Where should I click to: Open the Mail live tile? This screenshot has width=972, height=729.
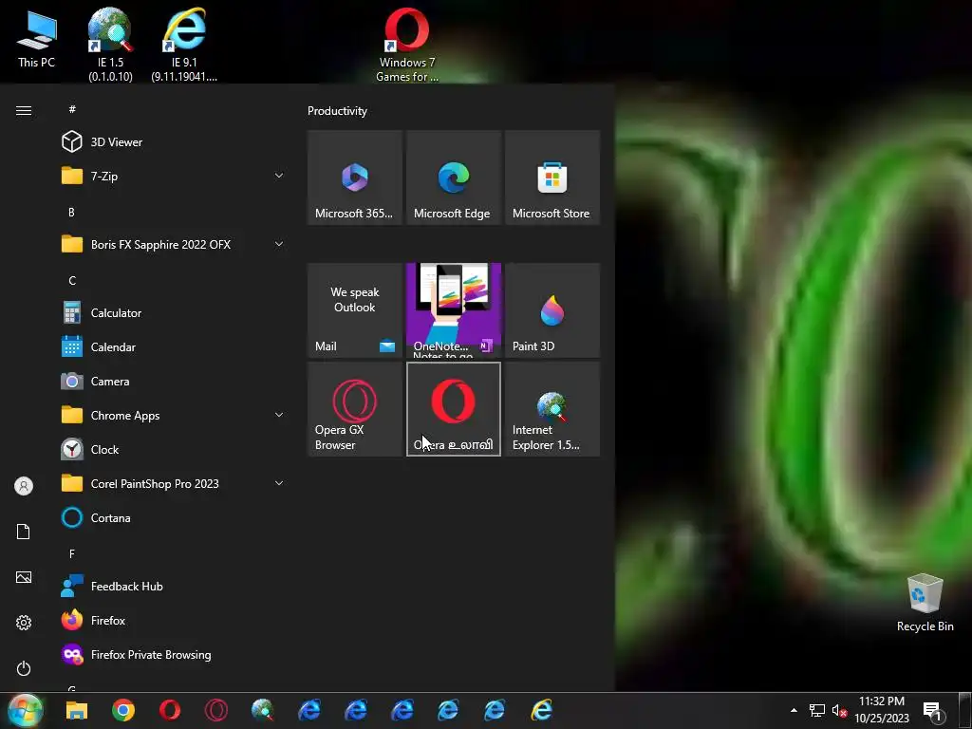click(x=355, y=310)
